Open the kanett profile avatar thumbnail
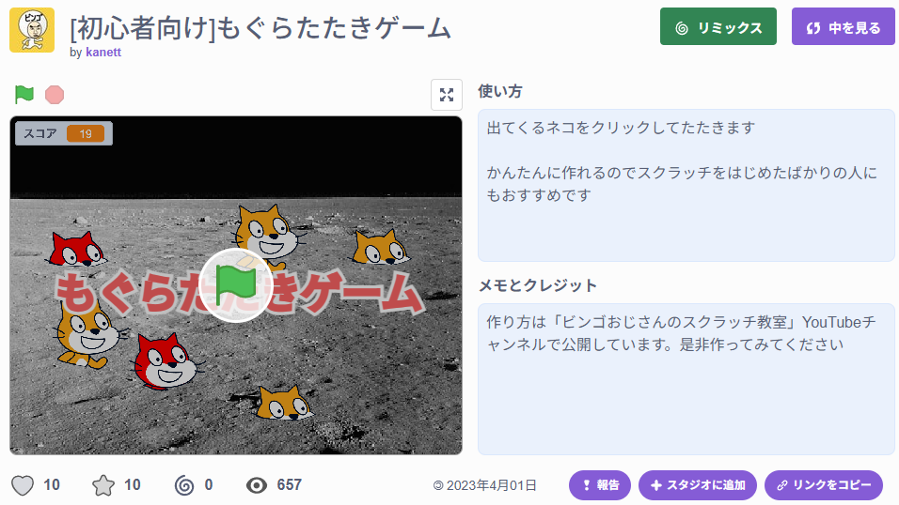The image size is (899, 505). 32,30
